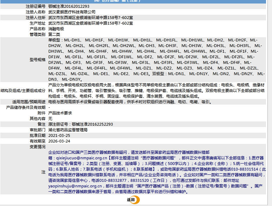The width and height of the screenshot is (272, 206).
Task: Click the 返回 button
Action: [133, 200]
